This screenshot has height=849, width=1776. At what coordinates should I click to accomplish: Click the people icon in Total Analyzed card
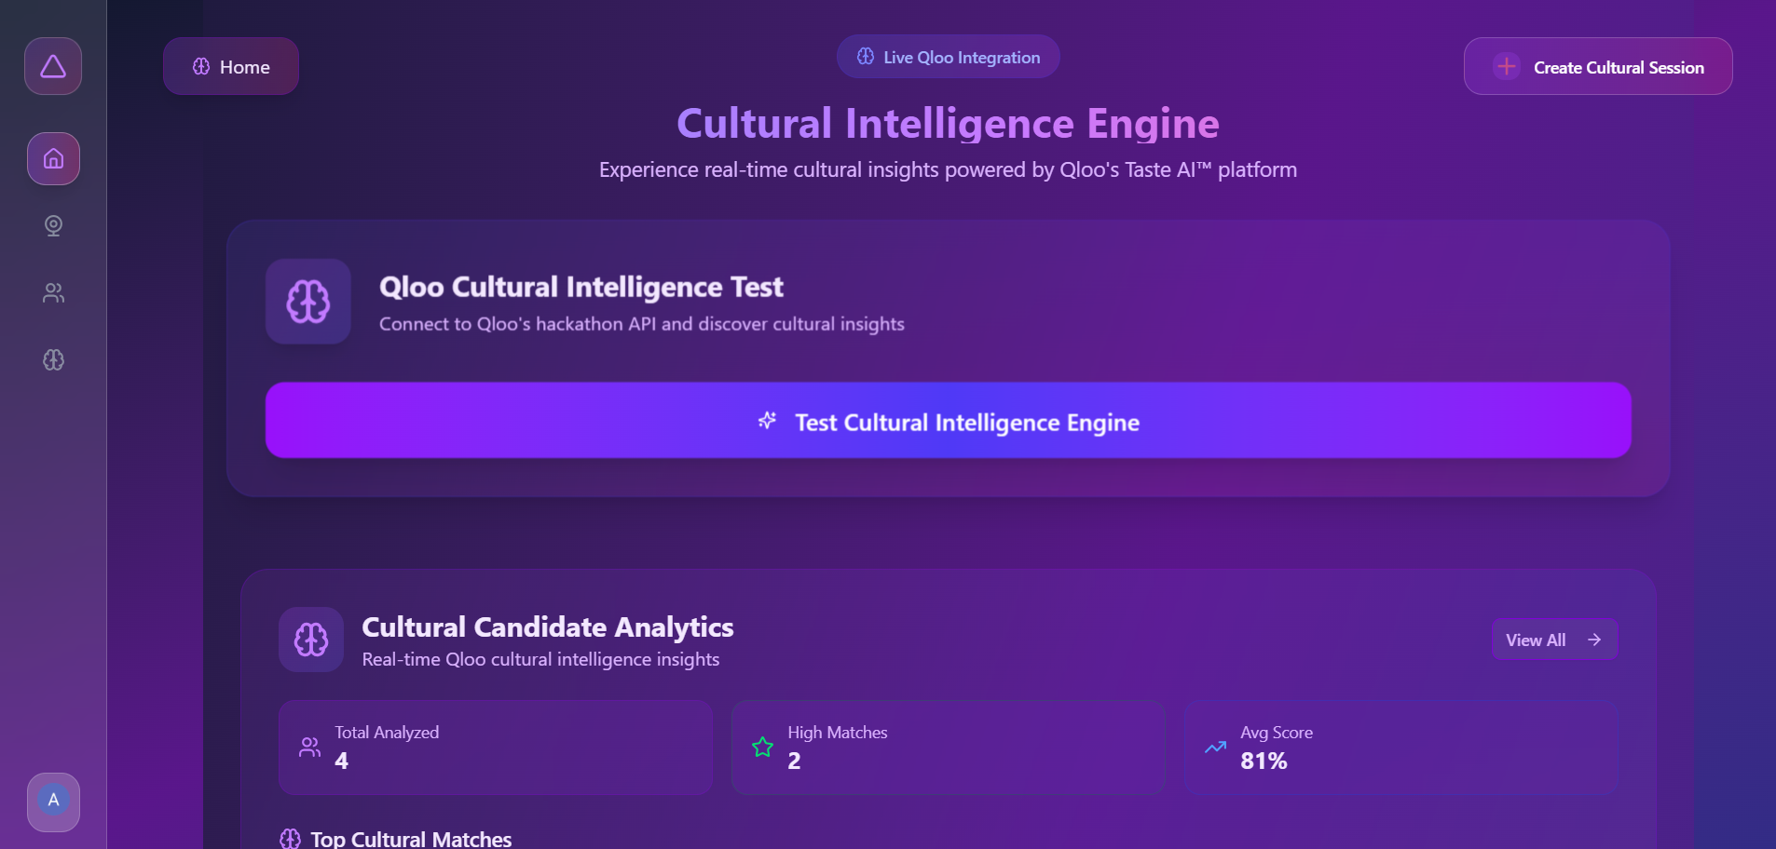tap(309, 747)
